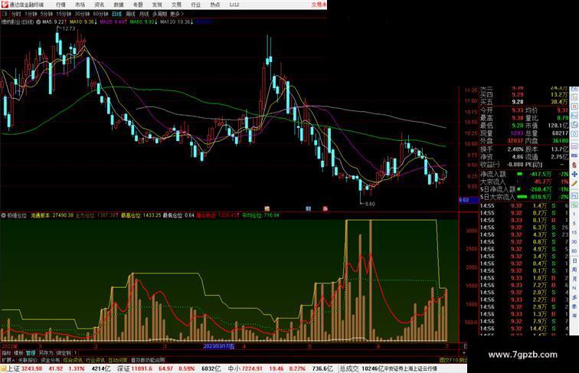Click the 指标 button
Screen dimensions: 579x373
[6, 353]
